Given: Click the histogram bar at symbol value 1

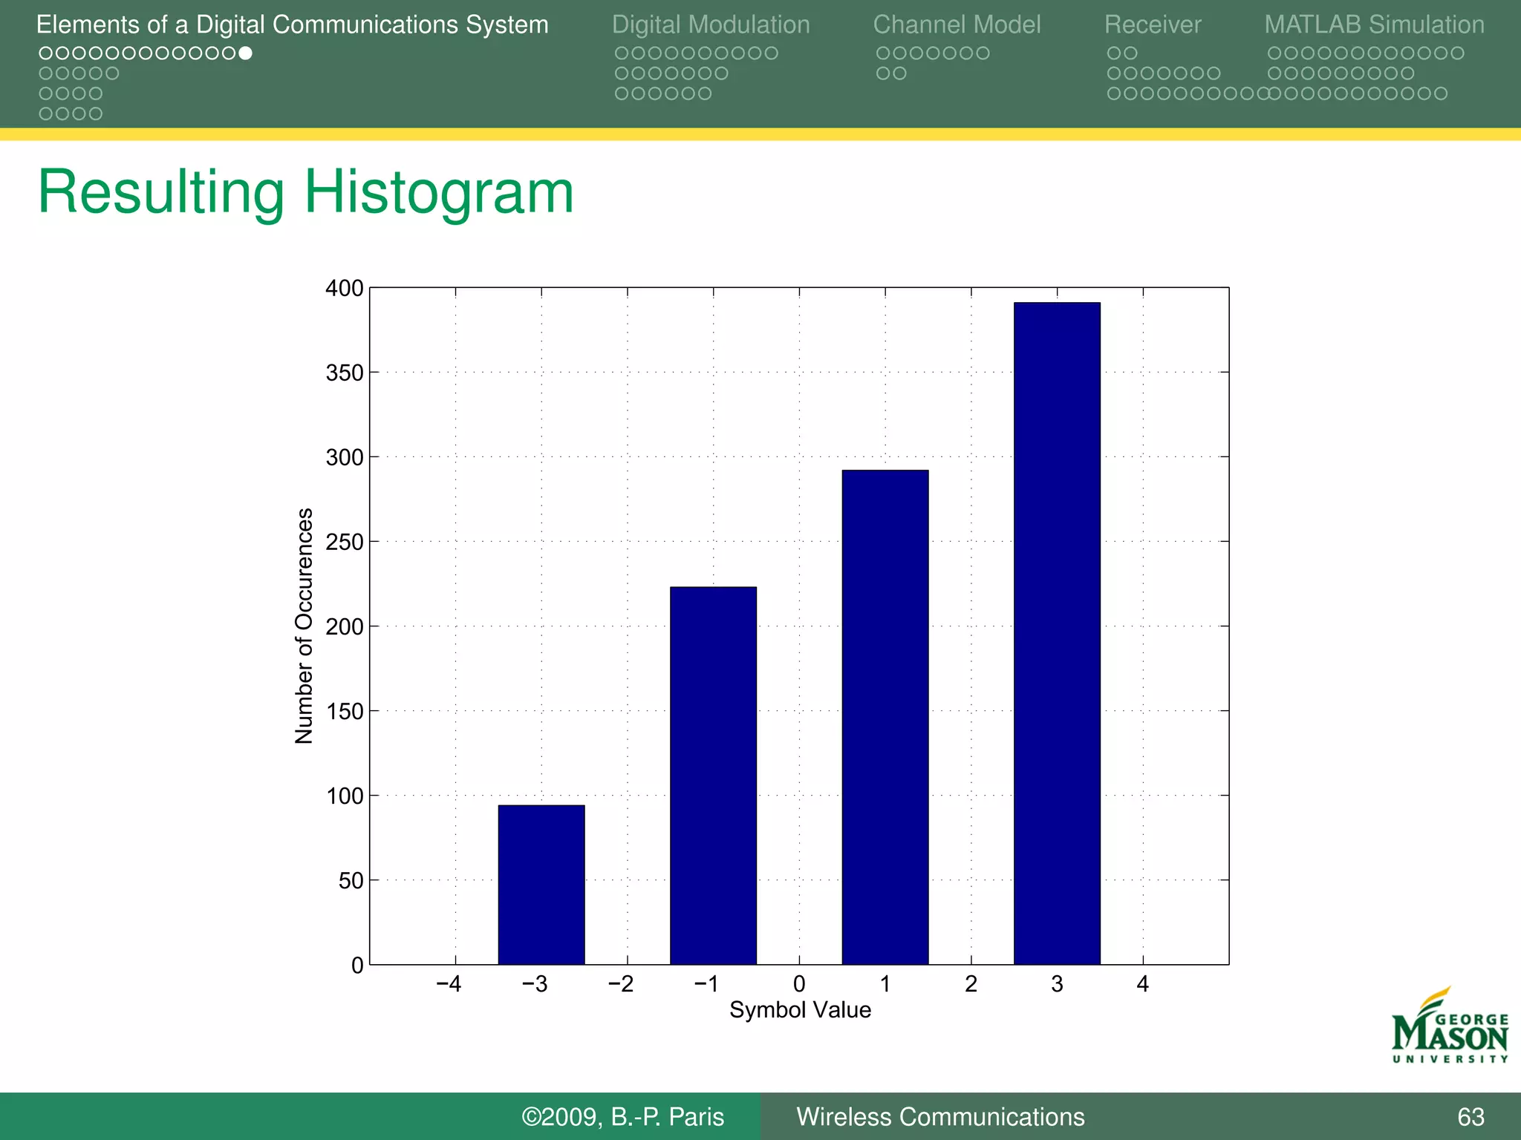Looking at the screenshot, I should [x=885, y=717].
